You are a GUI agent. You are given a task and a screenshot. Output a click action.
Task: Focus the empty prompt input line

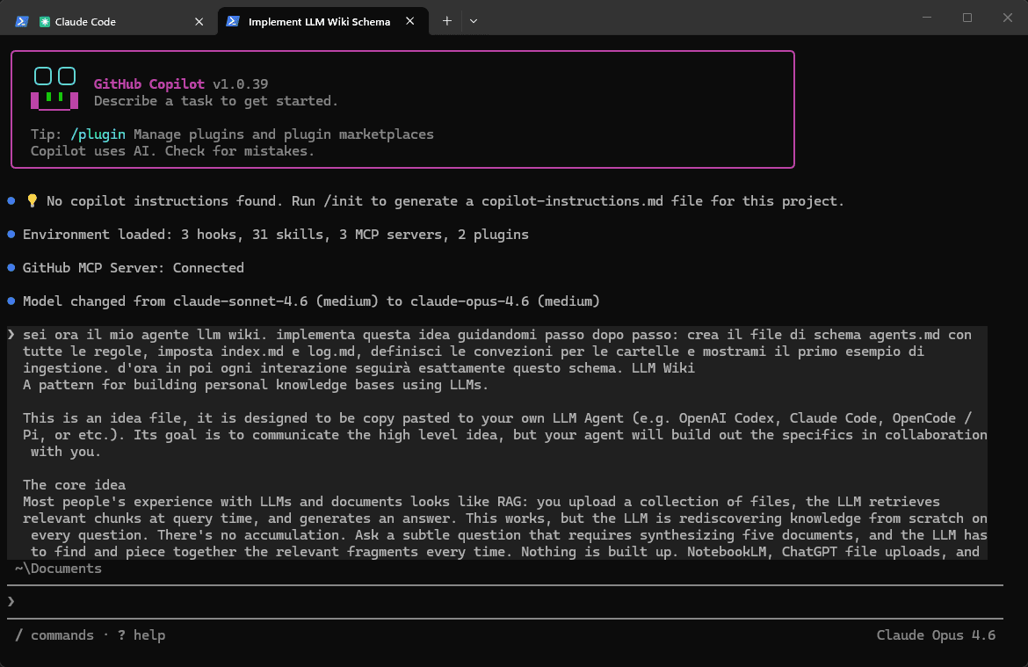click(x=505, y=601)
